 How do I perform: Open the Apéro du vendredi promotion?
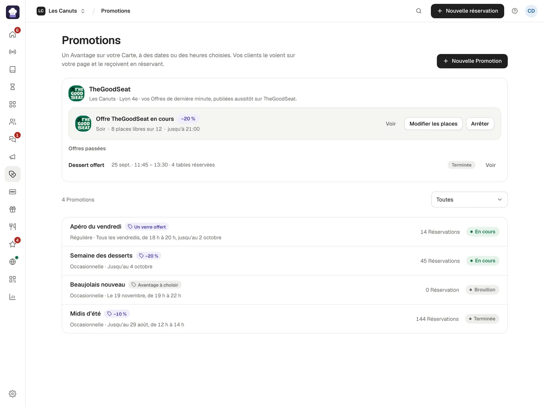coord(285,232)
